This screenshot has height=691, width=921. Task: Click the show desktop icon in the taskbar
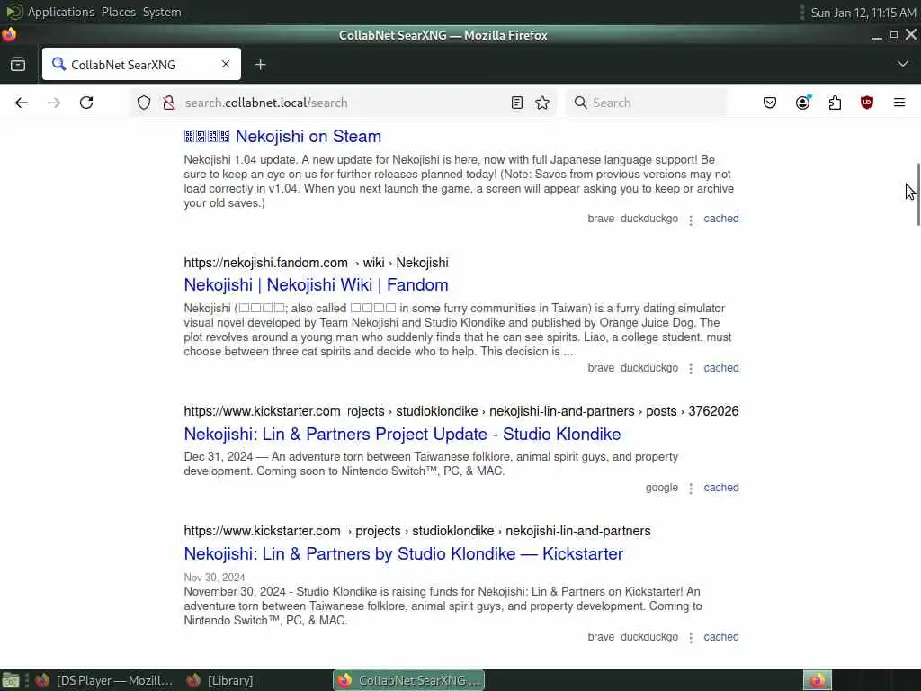pyautogui.click(x=11, y=680)
